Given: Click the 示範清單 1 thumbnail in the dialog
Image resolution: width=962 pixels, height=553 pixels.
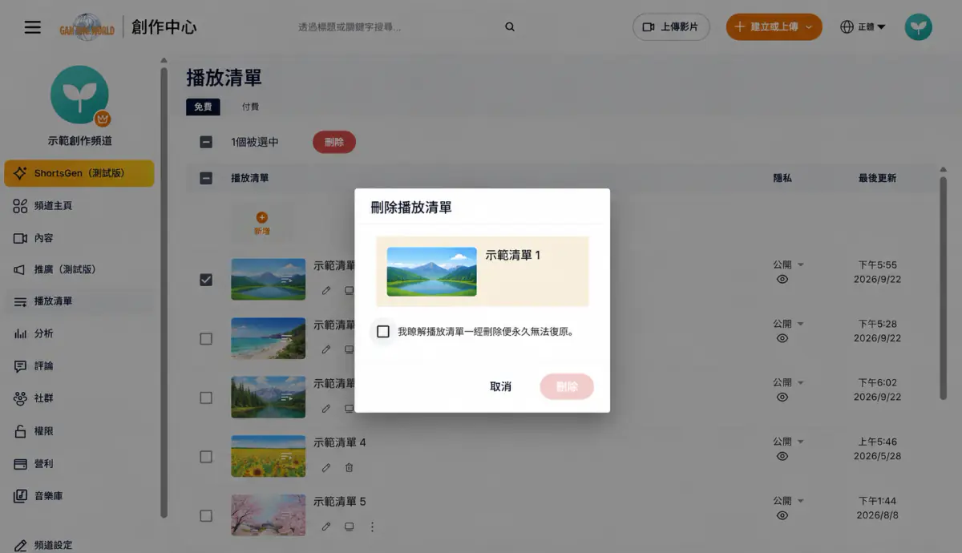Looking at the screenshot, I should point(431,272).
